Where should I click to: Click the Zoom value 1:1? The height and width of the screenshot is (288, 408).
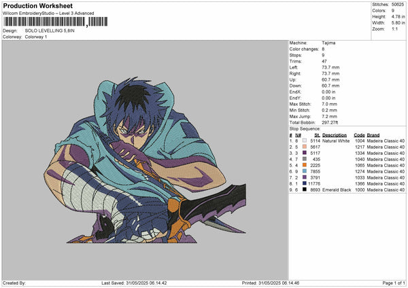pos(394,29)
